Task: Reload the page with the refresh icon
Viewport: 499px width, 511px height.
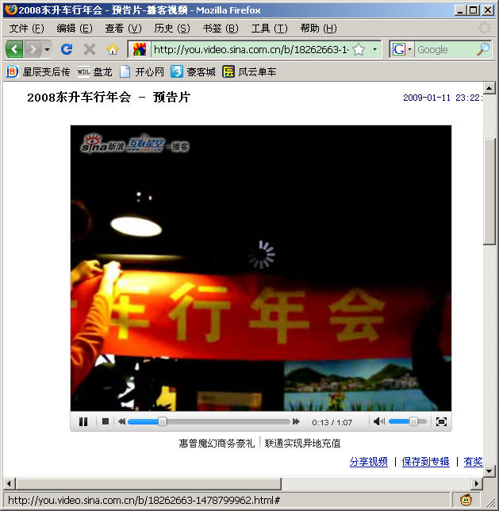Action: [x=67, y=49]
